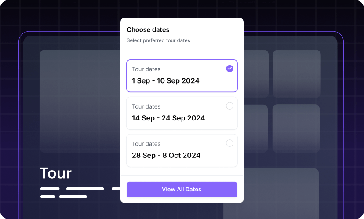Click the "Tour dates" label above 14 Sep
Viewport: 364px width, 219px height.
(x=146, y=106)
